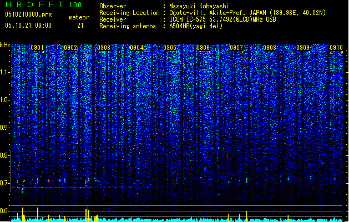349x222 pixels.
Task: Click the 0.7 kHz axis tick label
Action: pos(5,183)
